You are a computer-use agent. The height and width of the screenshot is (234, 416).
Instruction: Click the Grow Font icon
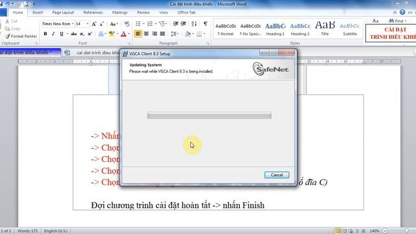click(x=94, y=24)
